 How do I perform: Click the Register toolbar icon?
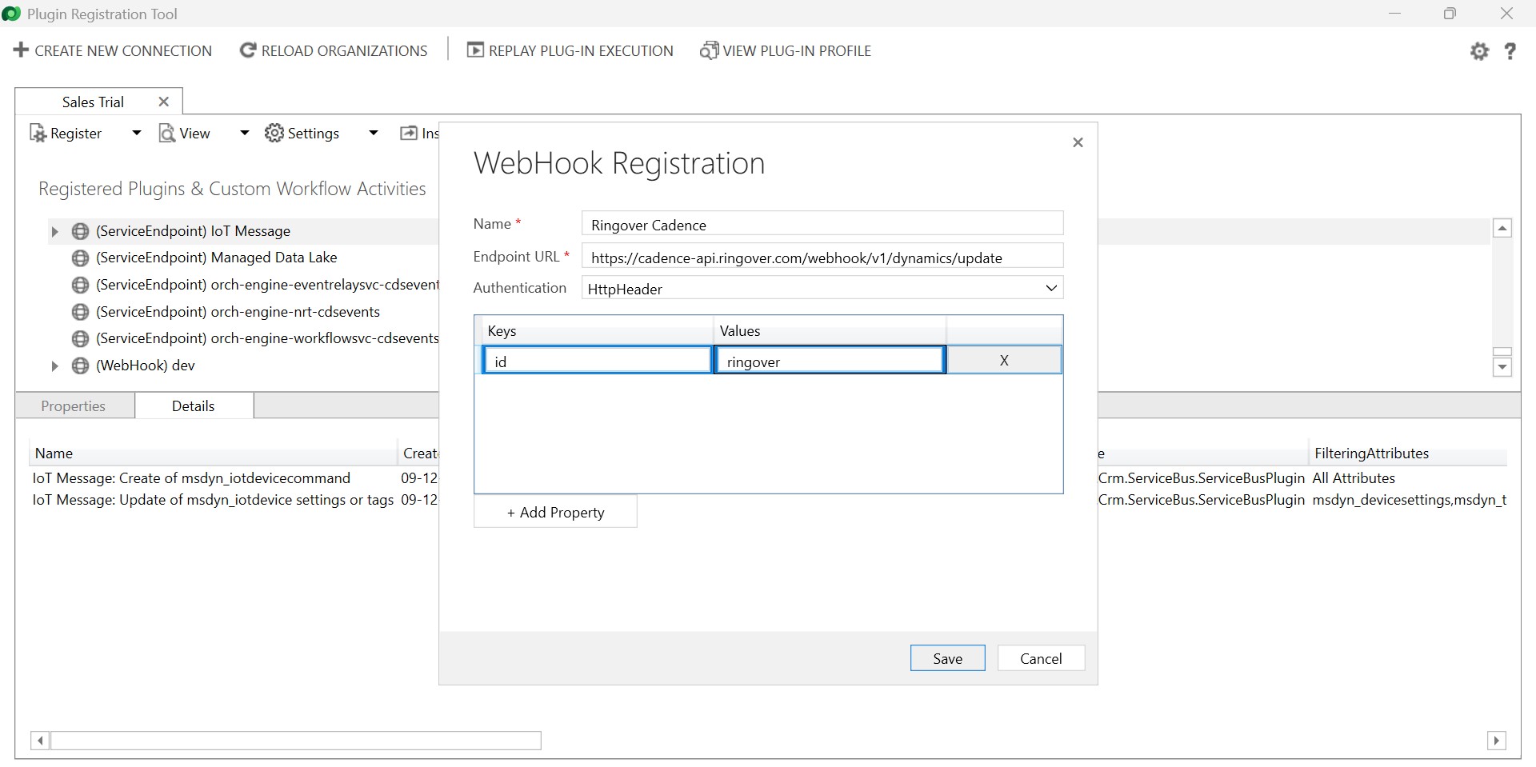[x=38, y=133]
